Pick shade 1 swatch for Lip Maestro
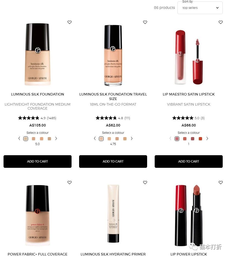 tap(177, 139)
